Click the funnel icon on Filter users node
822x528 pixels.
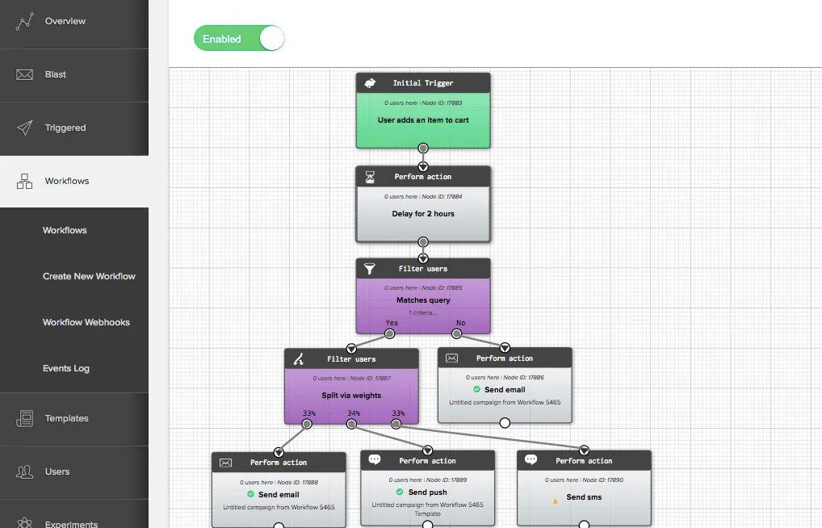(370, 269)
